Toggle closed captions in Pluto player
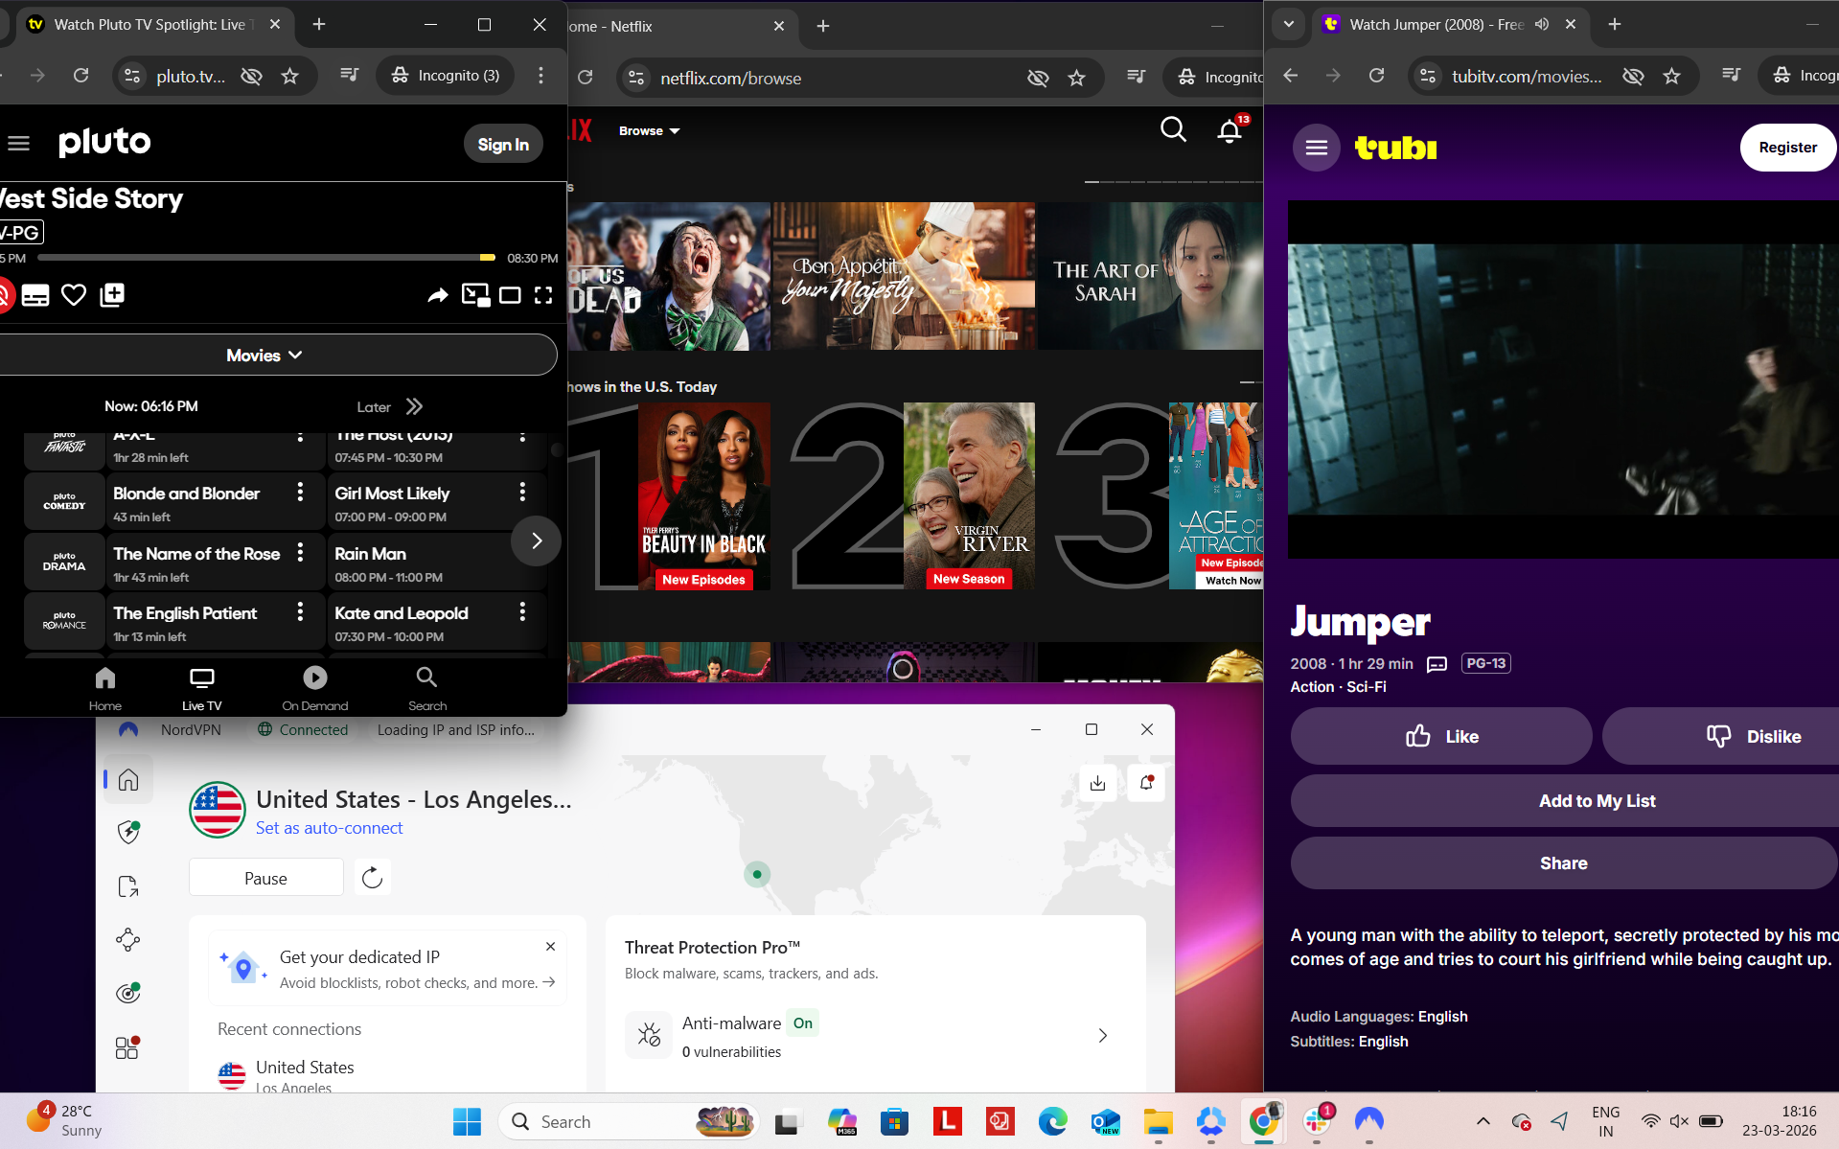Image resolution: width=1839 pixels, height=1149 pixels. click(35, 295)
